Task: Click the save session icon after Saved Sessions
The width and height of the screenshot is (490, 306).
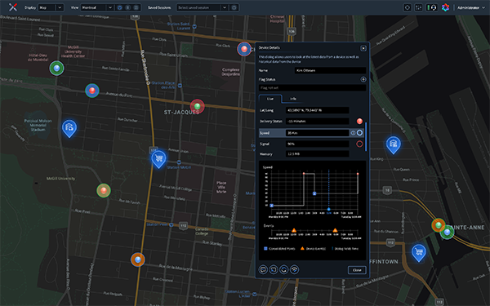Action: click(x=234, y=7)
